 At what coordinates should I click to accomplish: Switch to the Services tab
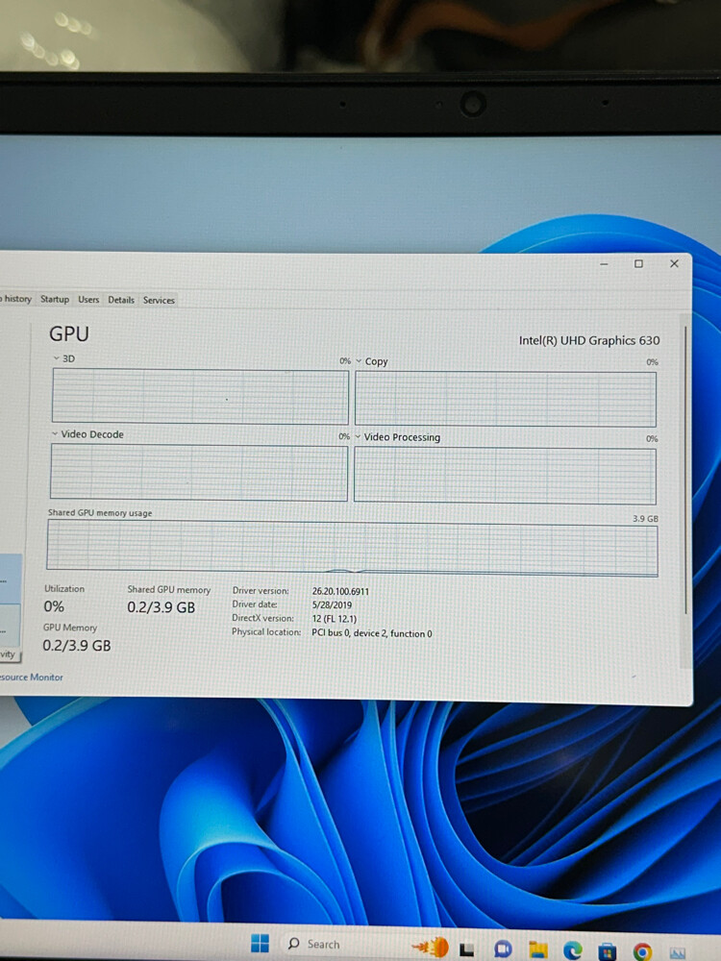point(159,300)
